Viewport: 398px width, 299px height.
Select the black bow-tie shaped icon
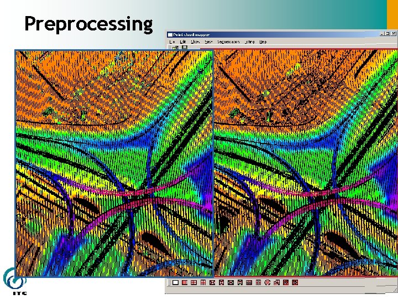pyautogui.click(x=212, y=282)
